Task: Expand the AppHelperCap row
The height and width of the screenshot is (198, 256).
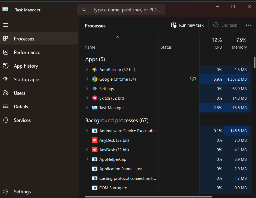Action: pyautogui.click(x=87, y=159)
